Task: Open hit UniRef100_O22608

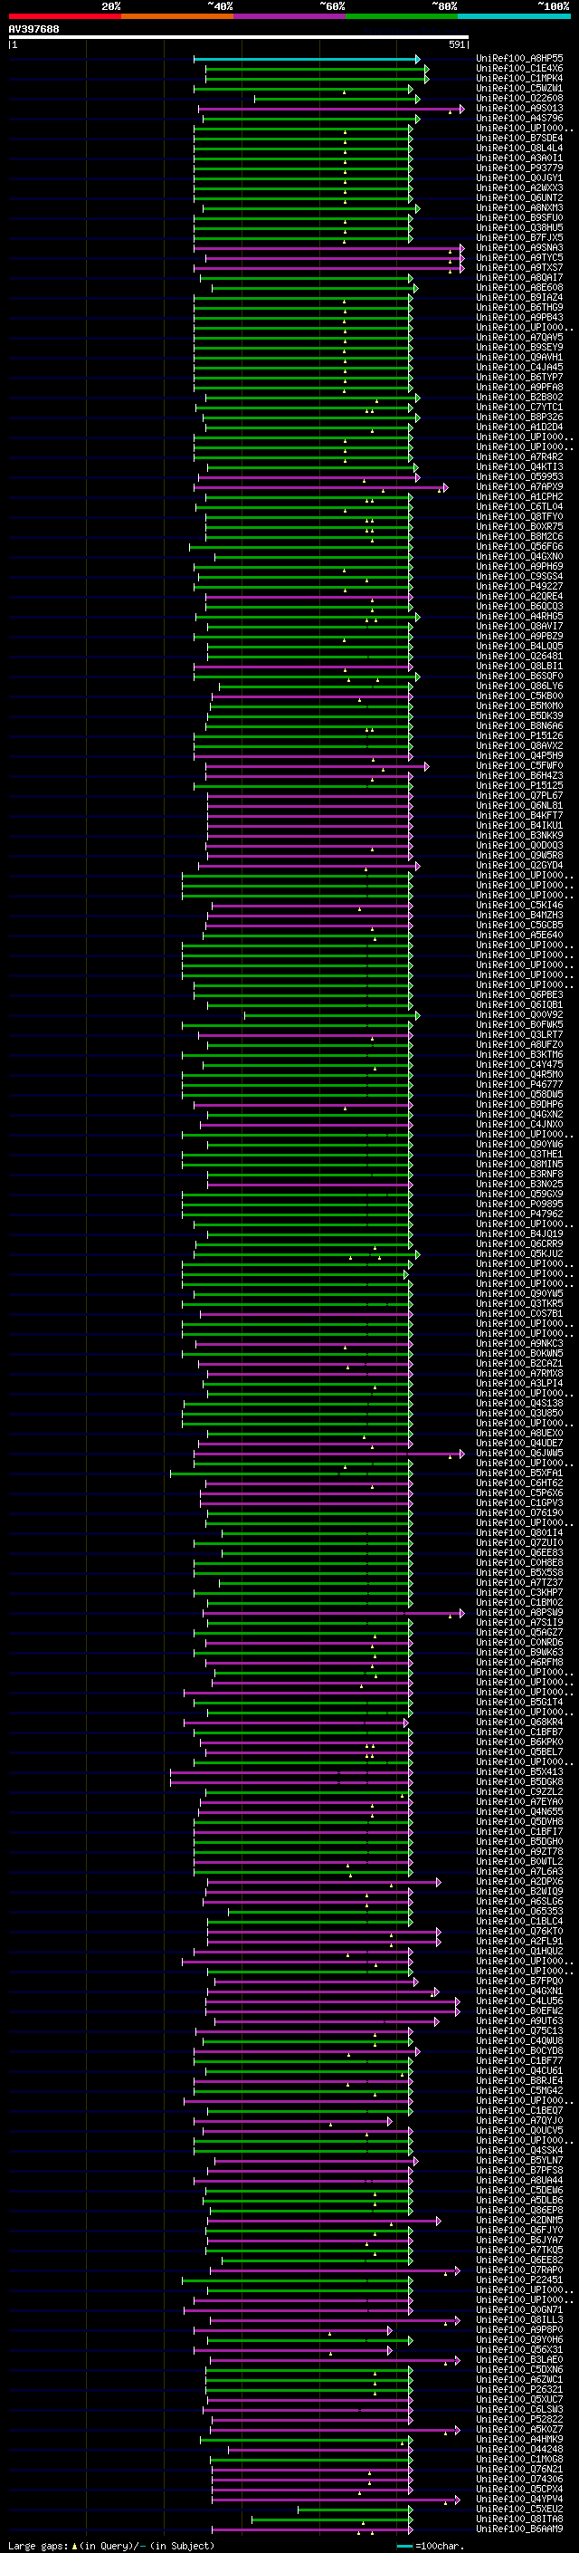Action: click(519, 98)
